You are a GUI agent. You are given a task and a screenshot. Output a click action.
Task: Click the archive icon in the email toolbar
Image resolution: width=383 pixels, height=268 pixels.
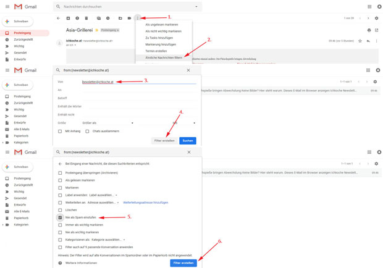[68, 19]
